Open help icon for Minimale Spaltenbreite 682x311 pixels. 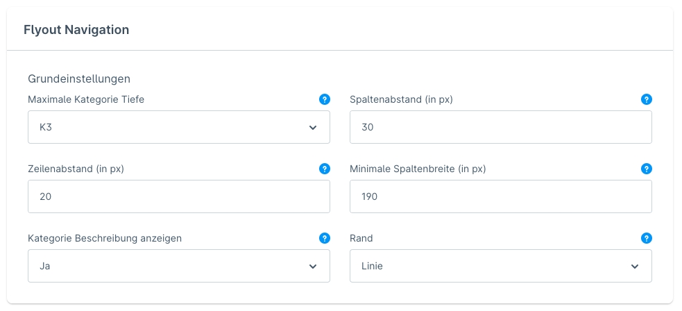coord(646,169)
